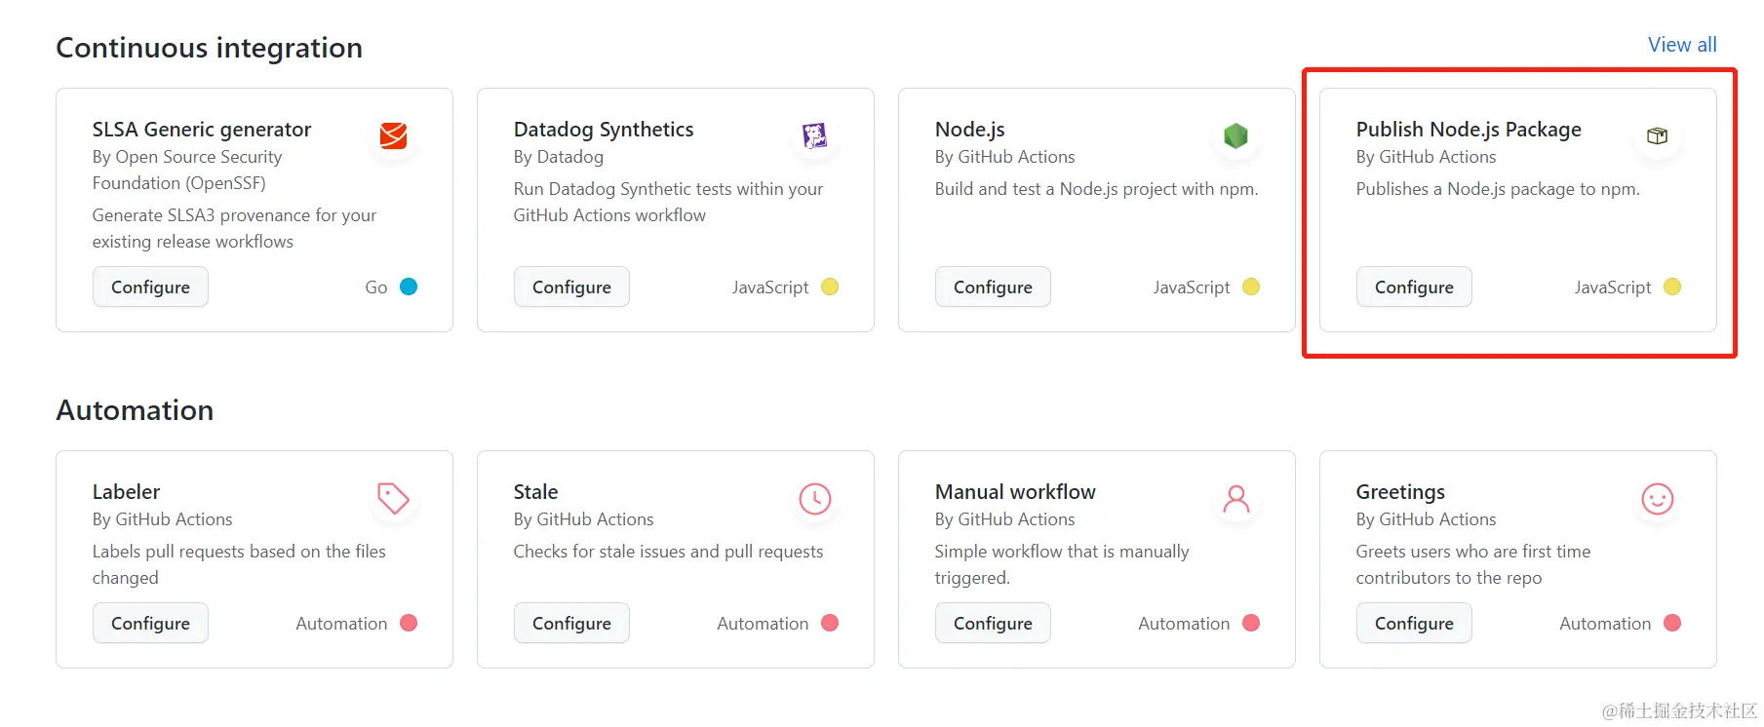Configure the Stale workflow
Viewport: 1764px width, 727px height.
click(x=571, y=624)
